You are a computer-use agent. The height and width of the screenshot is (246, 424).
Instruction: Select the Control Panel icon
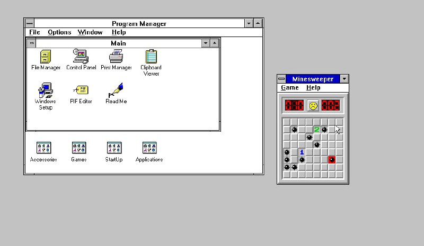pyautogui.click(x=81, y=56)
